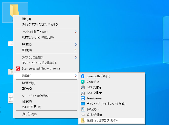Image resolution: width=169 pixels, height=125 pixels.
Task: Pick 圧縮 (zip 形式) フォルダー option
Action: click(x=102, y=120)
